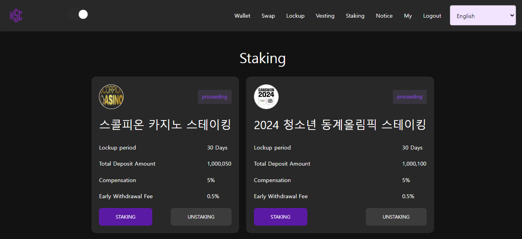Click Logout in the header
522x239 pixels.
(x=432, y=16)
